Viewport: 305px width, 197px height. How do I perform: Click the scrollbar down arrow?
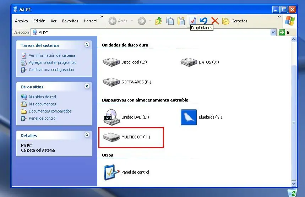(x=294, y=184)
